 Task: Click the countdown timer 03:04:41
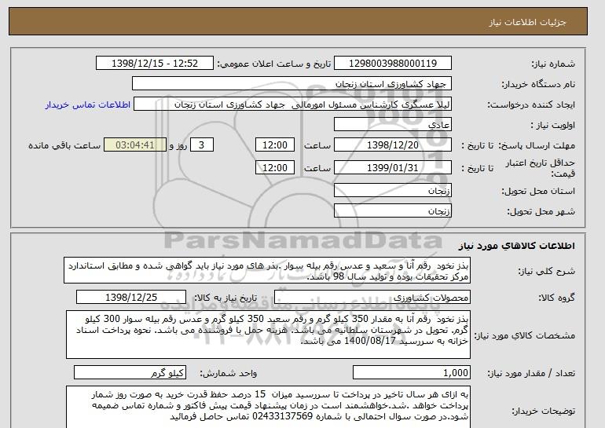coord(135,145)
